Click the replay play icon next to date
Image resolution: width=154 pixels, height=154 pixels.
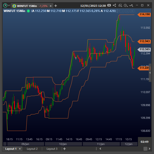(x=109, y=5)
